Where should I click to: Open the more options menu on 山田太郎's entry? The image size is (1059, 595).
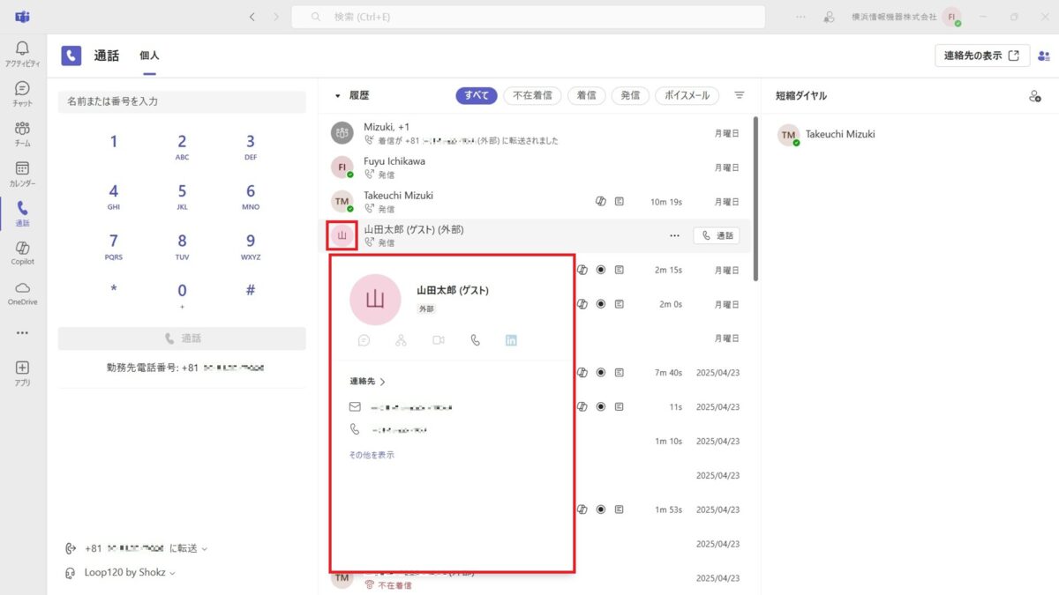point(674,235)
